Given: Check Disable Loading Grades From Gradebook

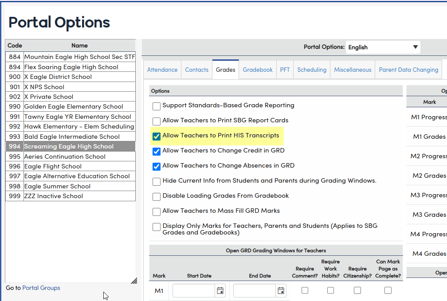Looking at the screenshot, I should 157,197.
